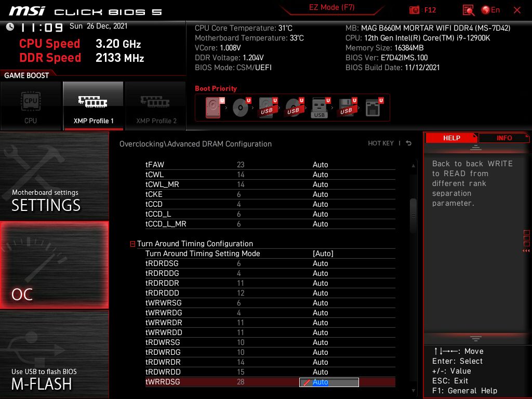Click the Help panel top grip handle
532x399 pixels.
[x=476, y=148]
